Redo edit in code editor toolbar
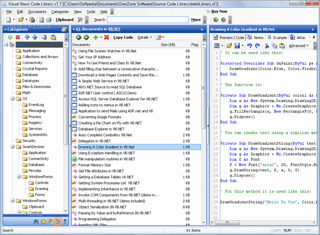Viewport: 320px width, 235px height. pos(257,46)
